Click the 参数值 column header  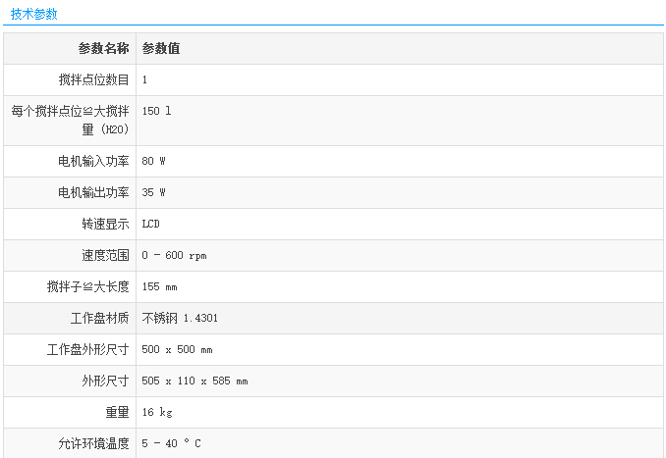pos(160,48)
